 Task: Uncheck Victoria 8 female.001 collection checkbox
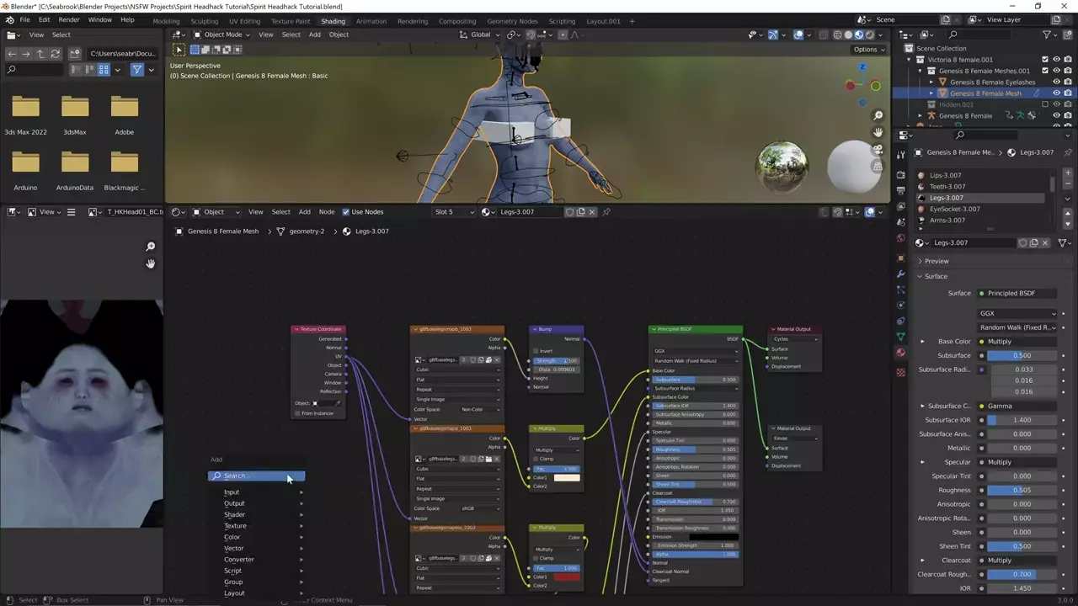pos(1045,60)
